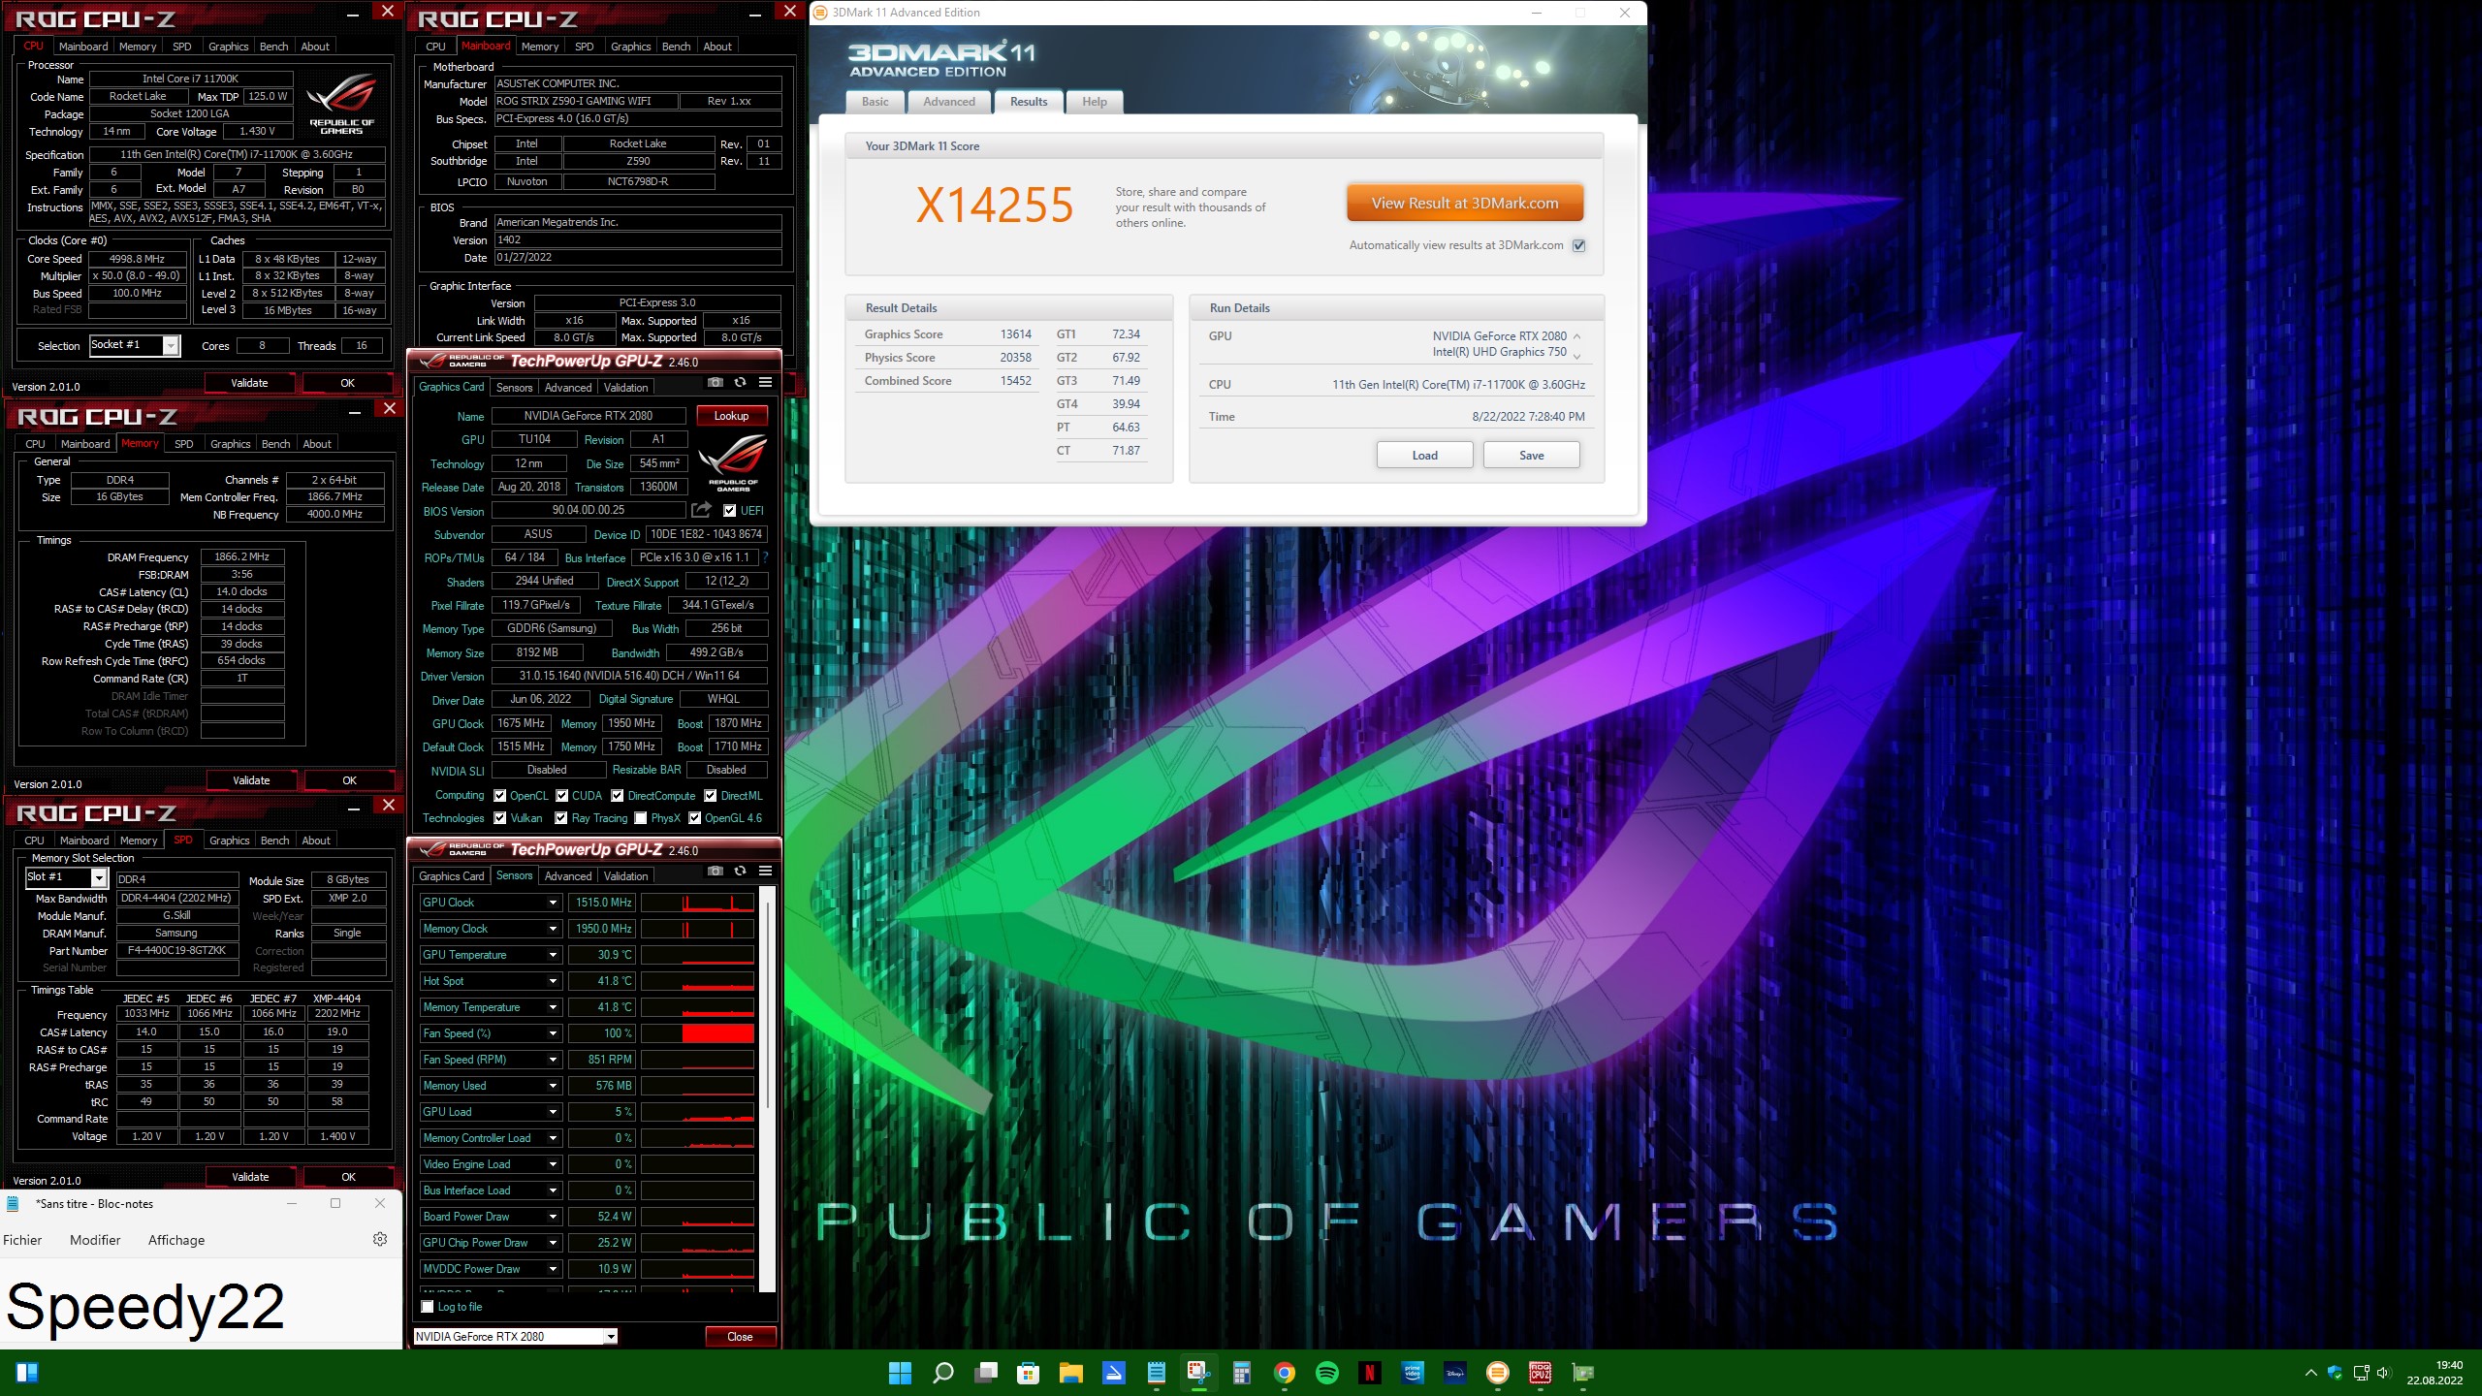Image resolution: width=2482 pixels, height=1396 pixels.
Task: Open Hot Spot sensor dropdown
Action: (x=554, y=981)
